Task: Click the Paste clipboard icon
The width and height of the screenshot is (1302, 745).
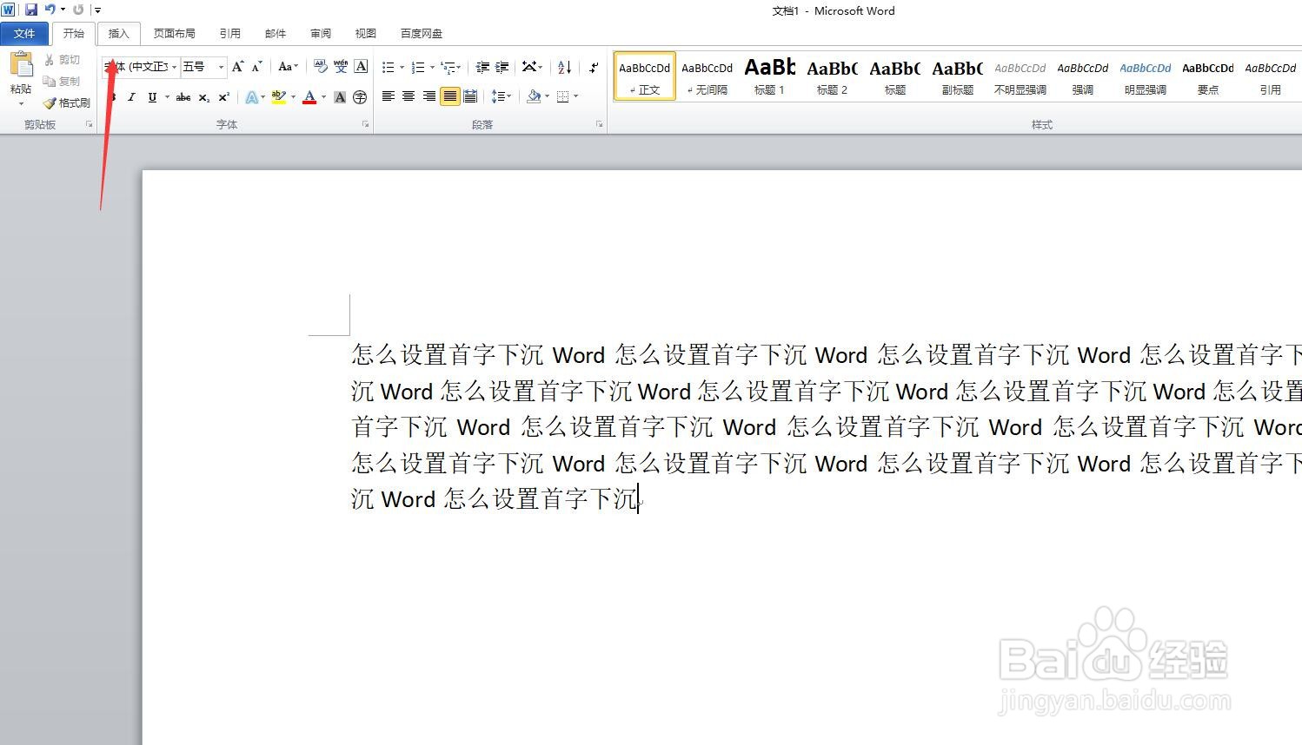Action: tap(21, 65)
